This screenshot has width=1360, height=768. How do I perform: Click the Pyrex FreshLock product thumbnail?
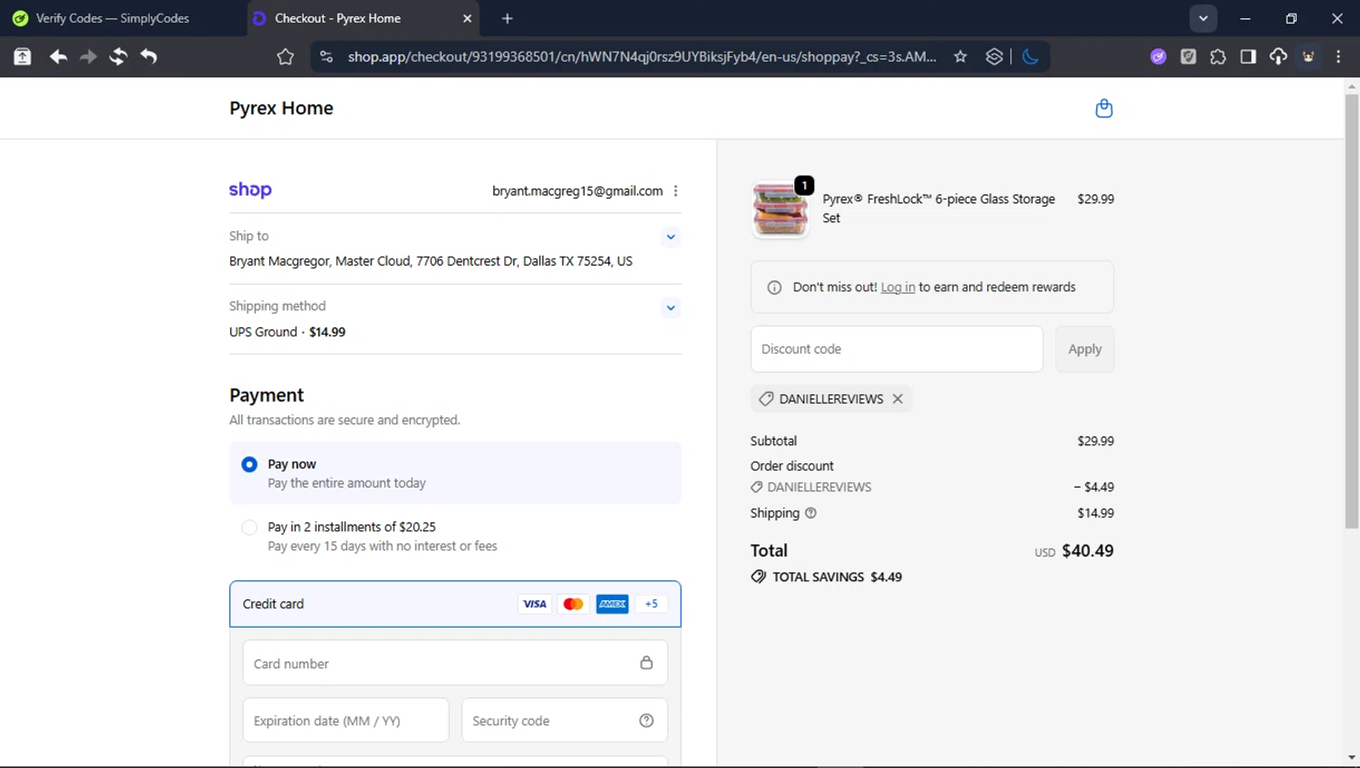(x=780, y=209)
